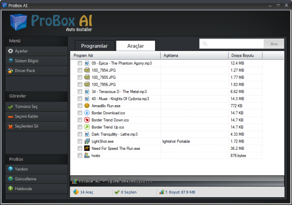This screenshot has width=292, height=205.
Task: Click the red Seçimi Kaldır icon
Action: point(10,116)
